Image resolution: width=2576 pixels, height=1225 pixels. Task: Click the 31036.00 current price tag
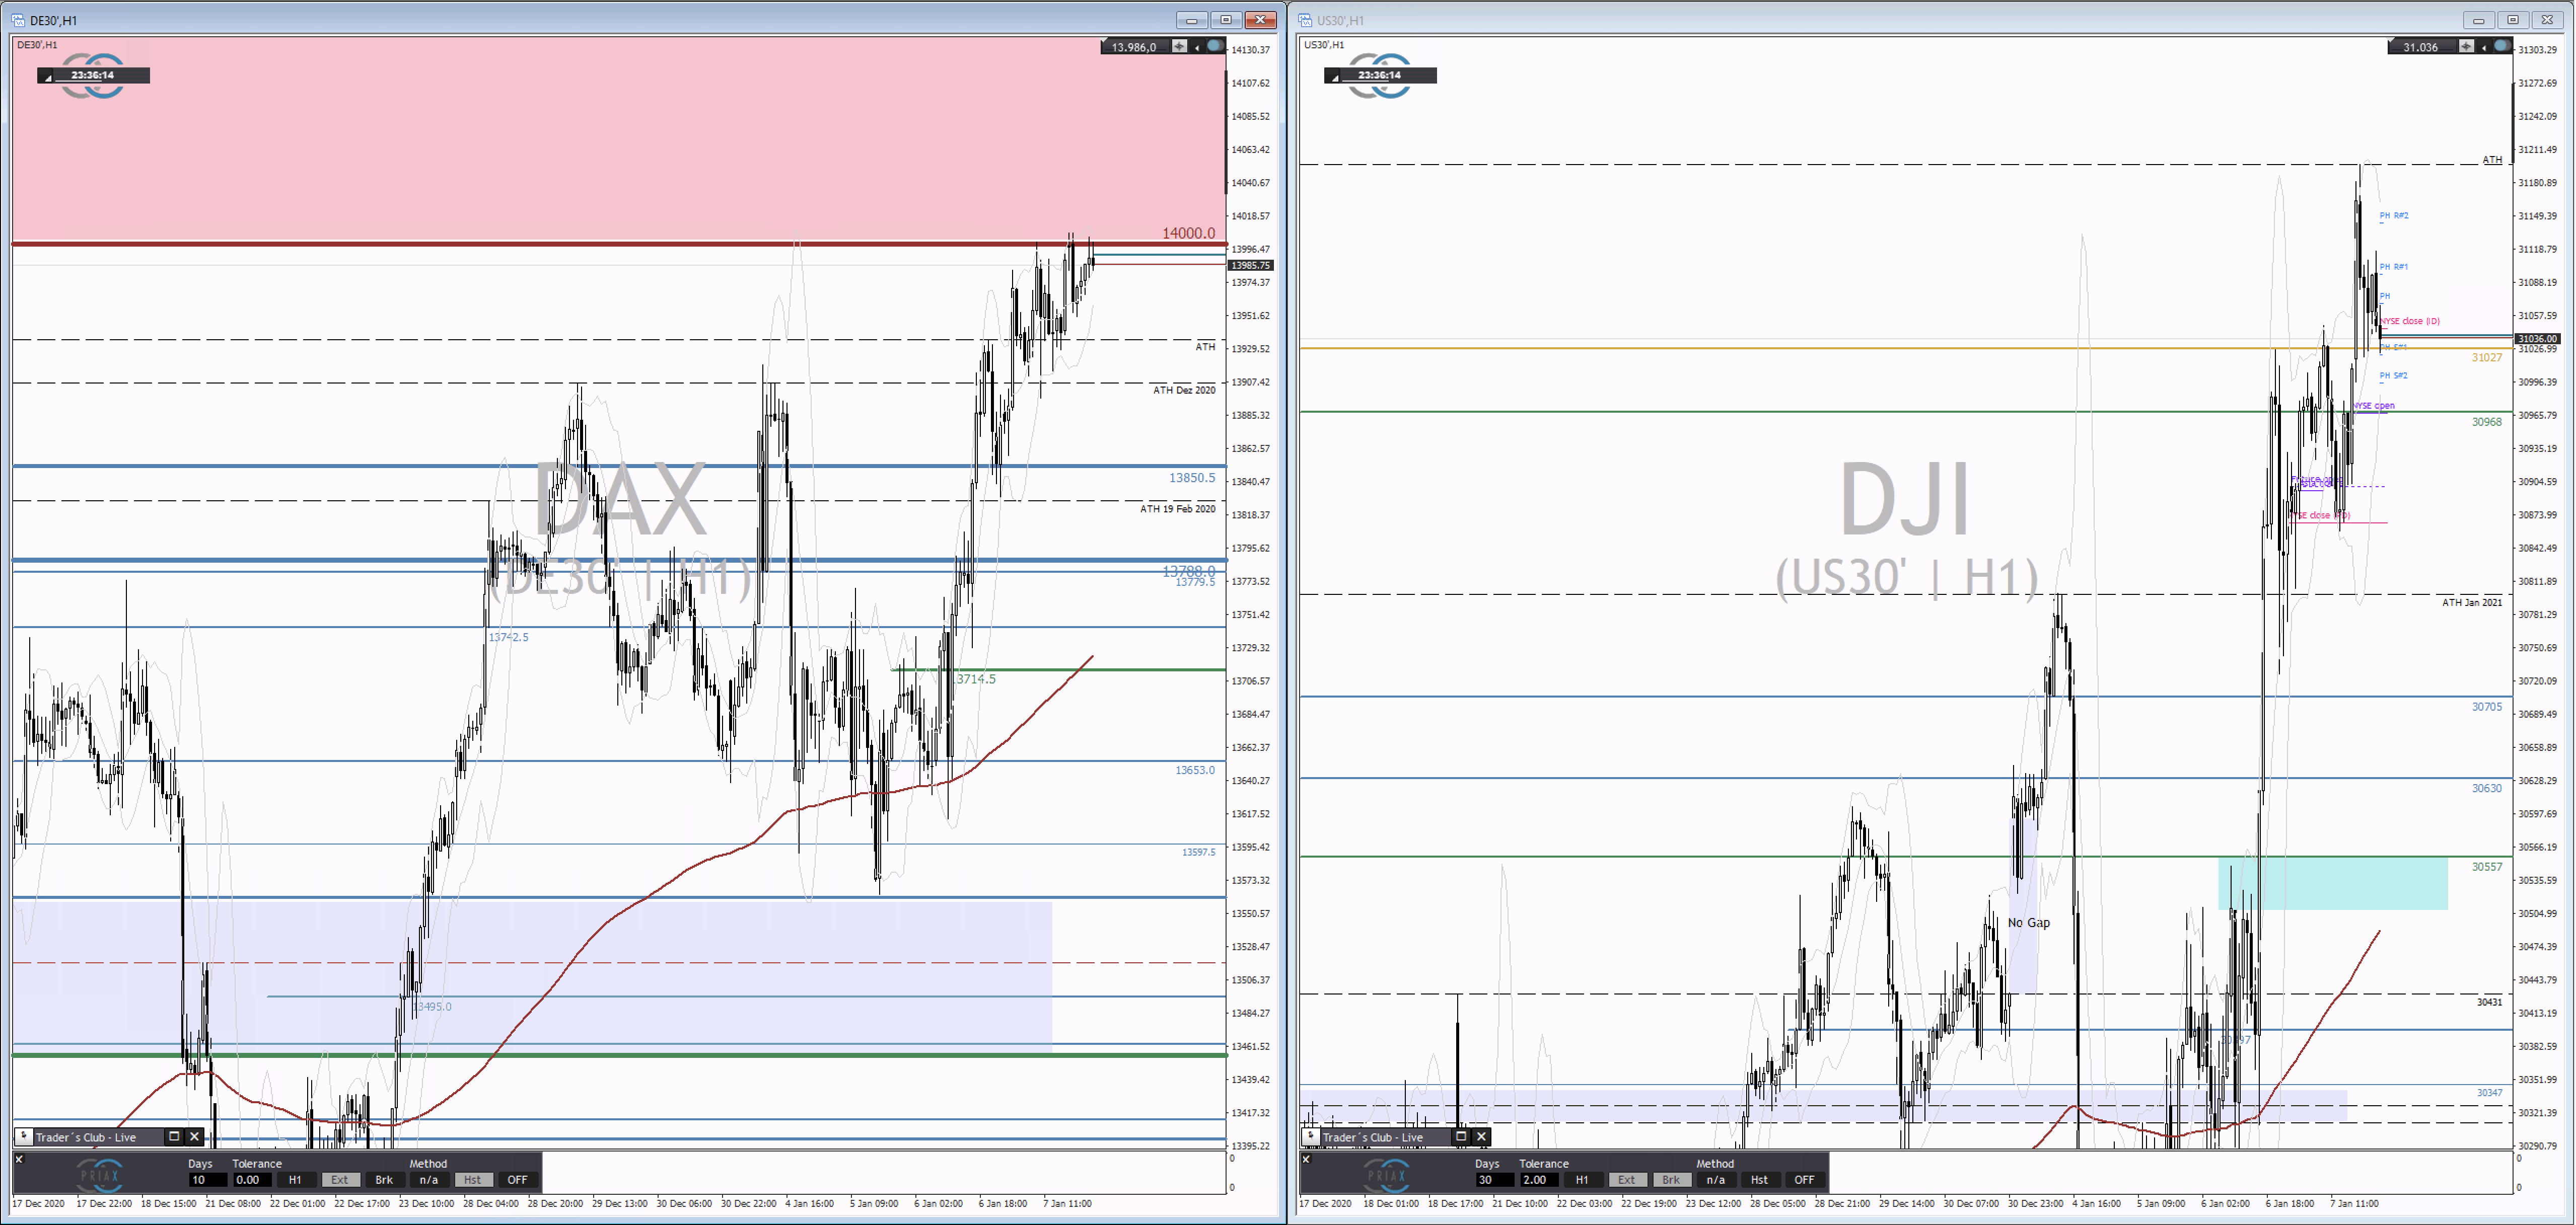[2537, 339]
